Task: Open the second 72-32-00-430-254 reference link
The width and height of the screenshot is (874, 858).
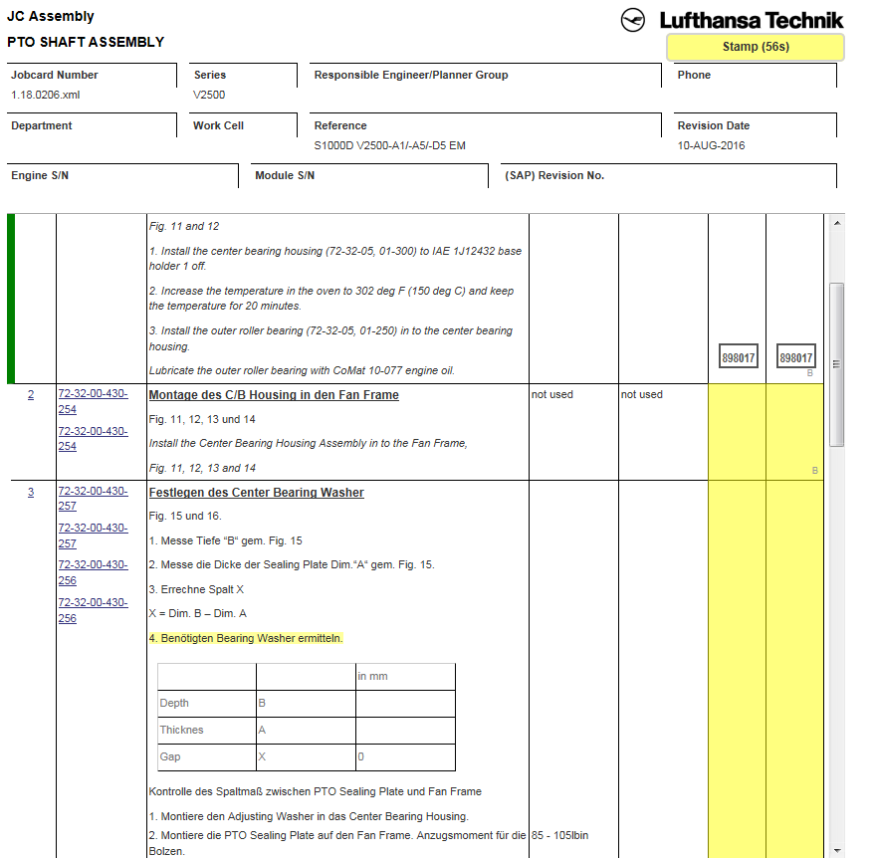Action: click(x=93, y=439)
